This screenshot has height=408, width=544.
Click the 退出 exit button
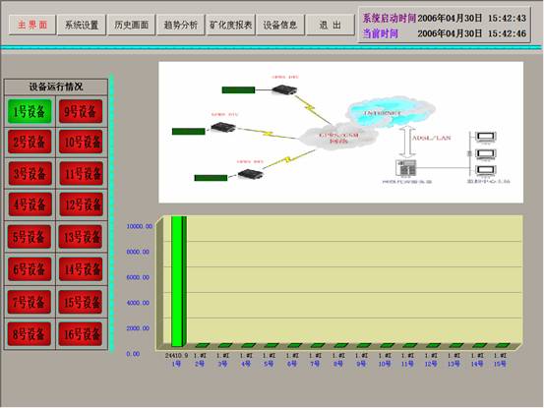point(330,25)
